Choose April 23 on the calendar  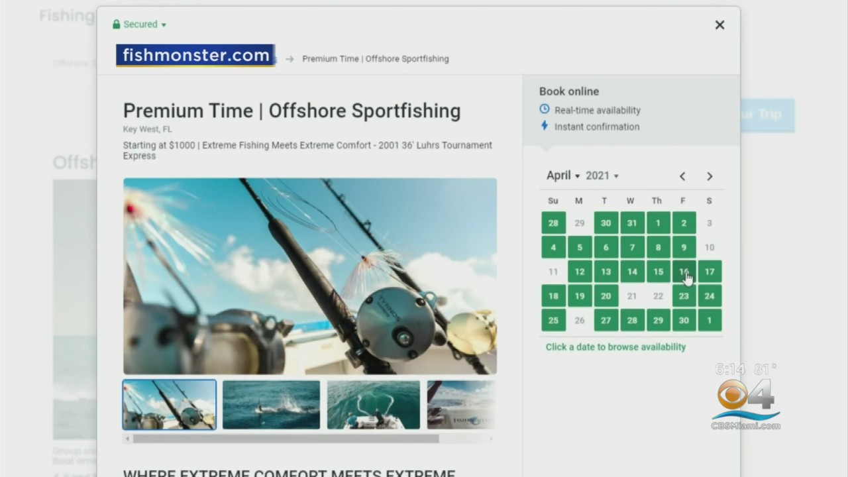684,296
